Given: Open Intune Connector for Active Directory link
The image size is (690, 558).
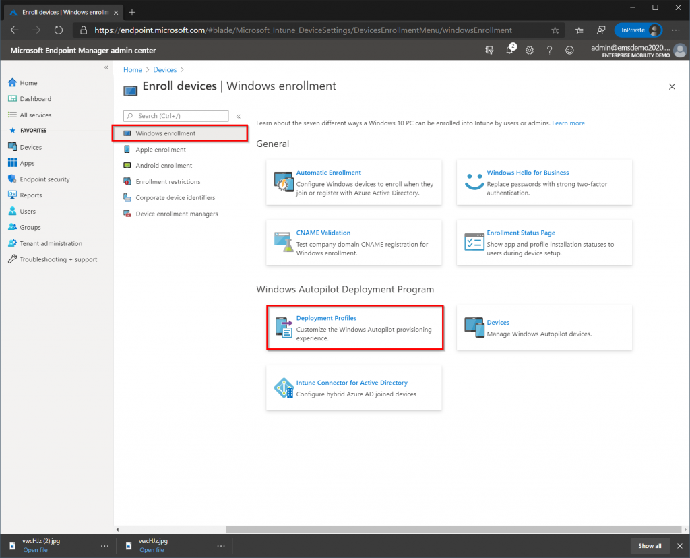Looking at the screenshot, I should point(352,382).
